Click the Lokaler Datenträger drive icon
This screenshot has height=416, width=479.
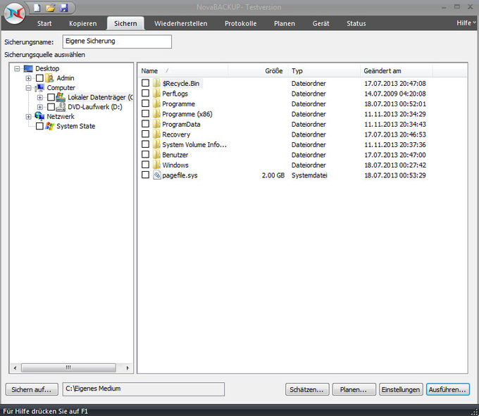tap(61, 97)
